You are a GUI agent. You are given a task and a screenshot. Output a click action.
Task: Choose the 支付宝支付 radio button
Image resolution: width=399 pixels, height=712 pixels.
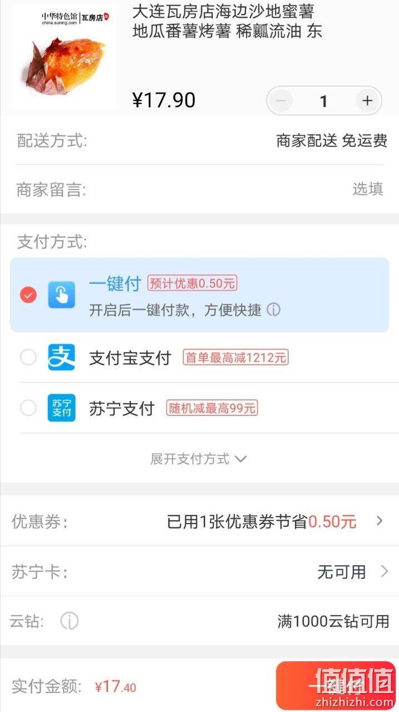[x=28, y=357]
